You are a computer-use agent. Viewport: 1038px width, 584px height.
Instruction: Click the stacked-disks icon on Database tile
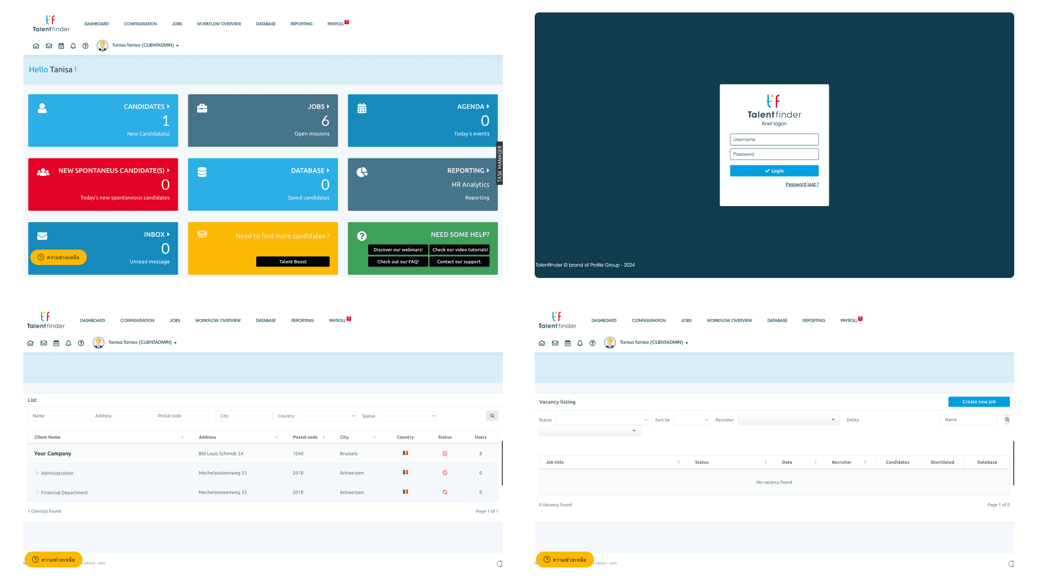(202, 172)
